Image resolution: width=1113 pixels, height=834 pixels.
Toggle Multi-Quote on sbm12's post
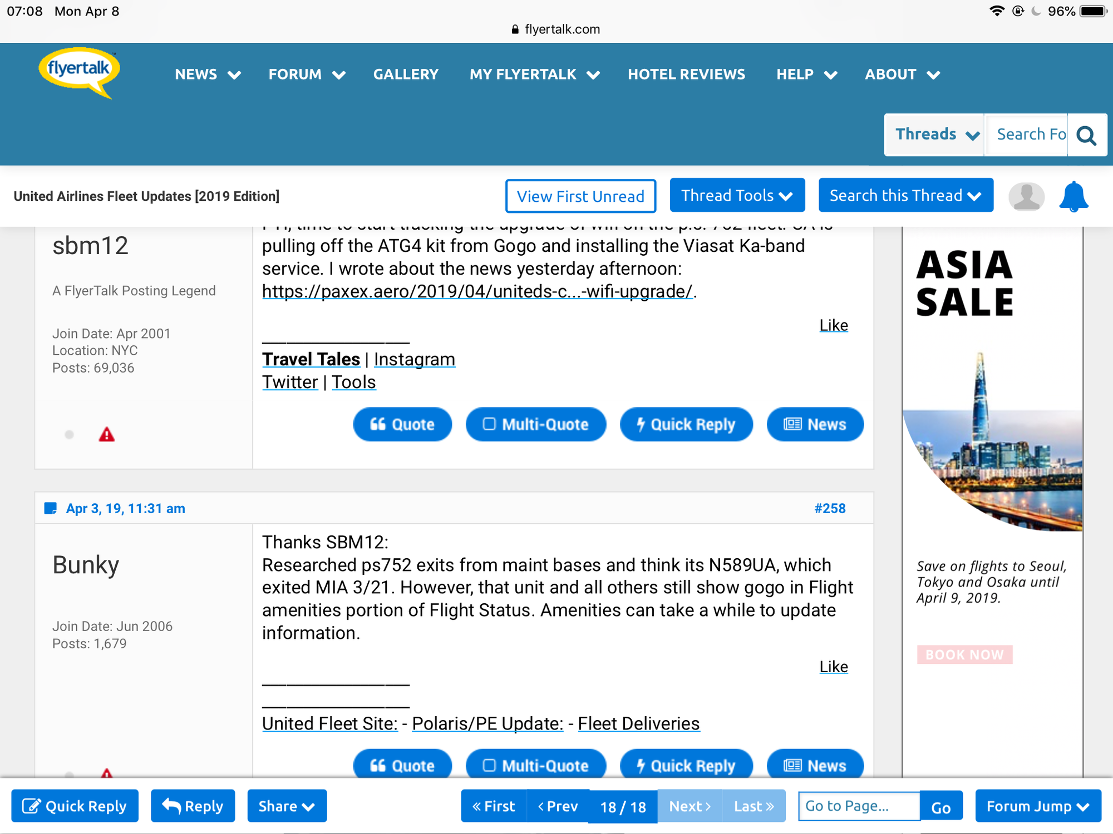(535, 425)
